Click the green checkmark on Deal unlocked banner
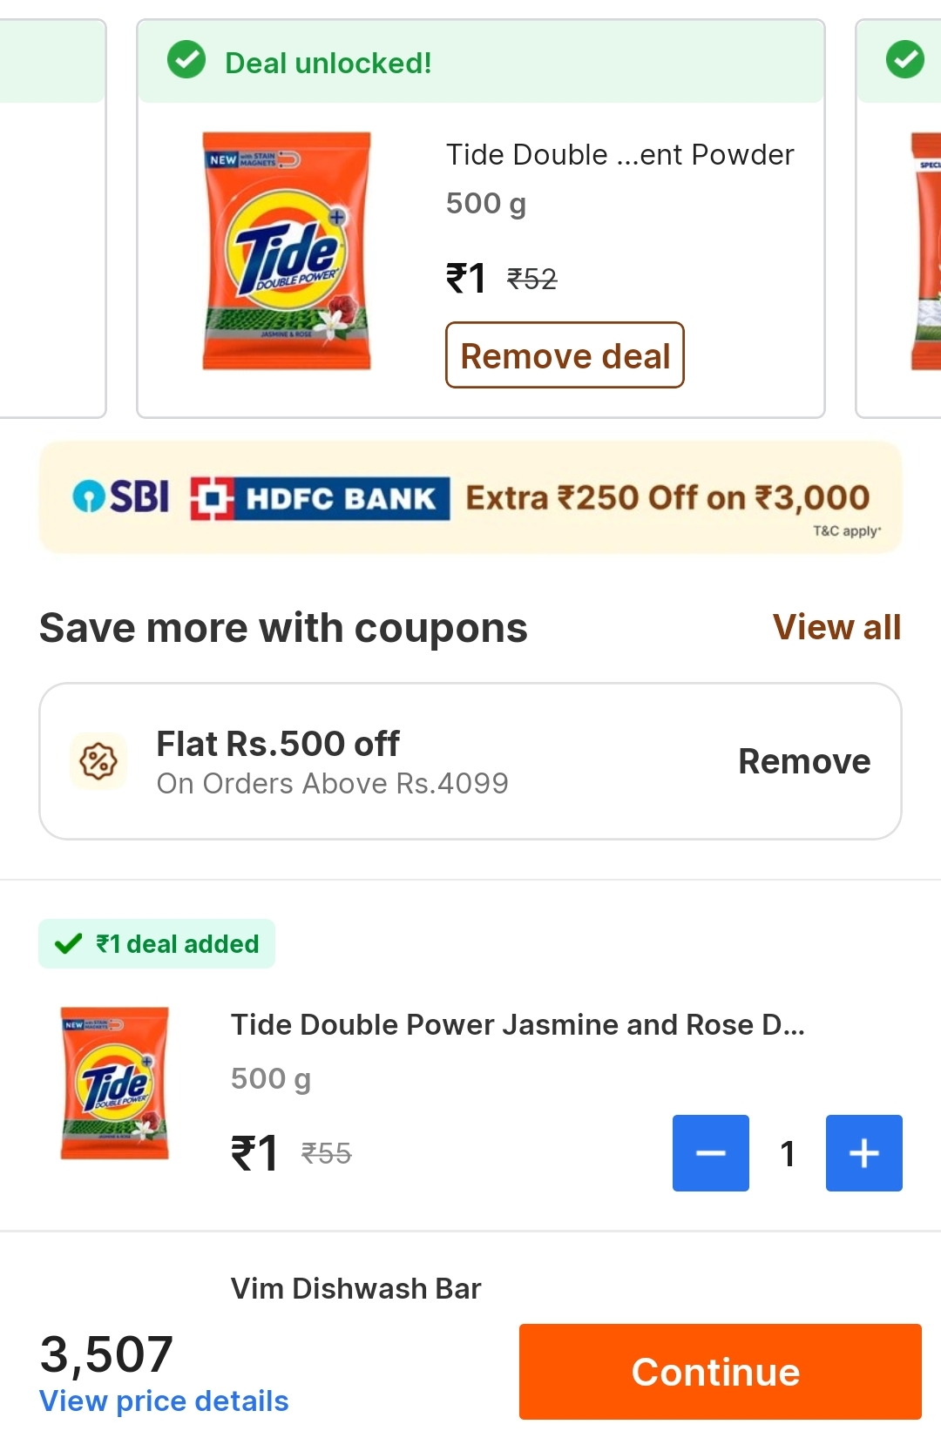Viewport: 941px width, 1431px height. (186, 61)
